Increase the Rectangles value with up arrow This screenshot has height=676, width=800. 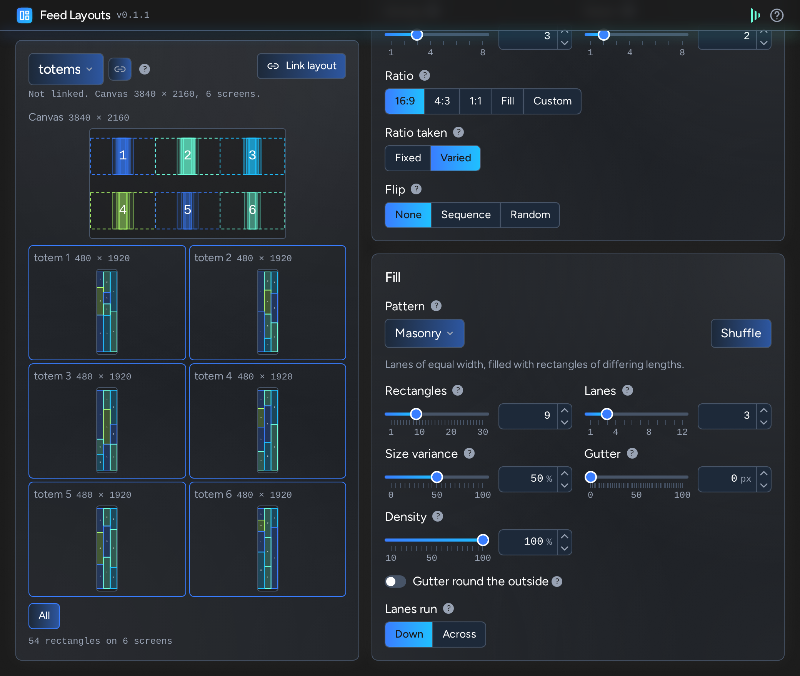(x=565, y=410)
